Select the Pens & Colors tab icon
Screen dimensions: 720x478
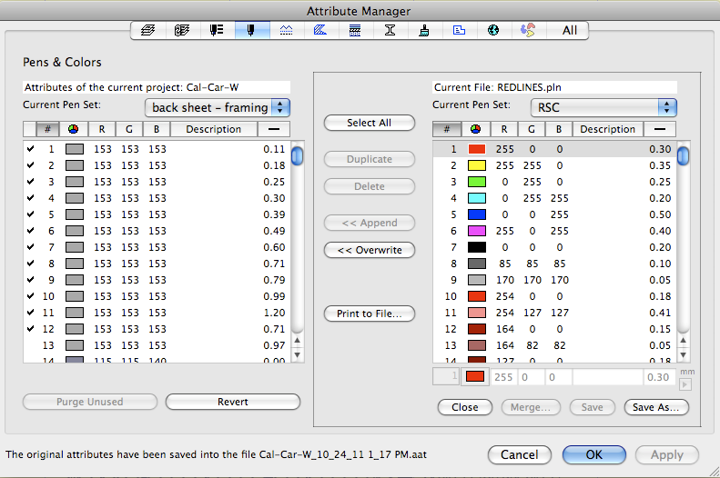[x=251, y=30]
